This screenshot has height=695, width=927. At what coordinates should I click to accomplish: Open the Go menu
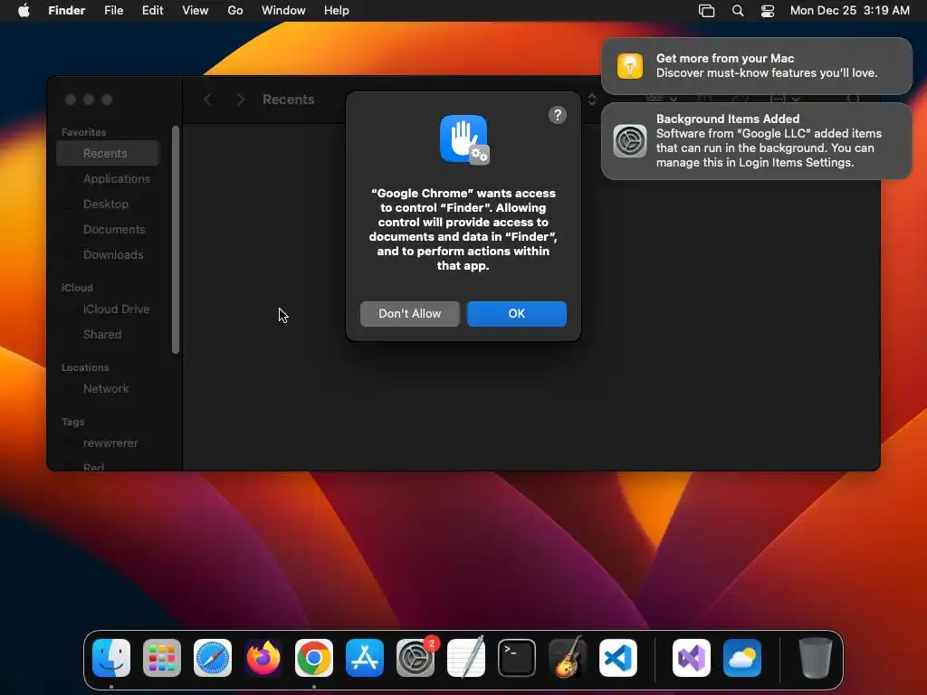click(x=235, y=11)
